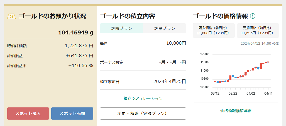Click the 時価評価額 value 1,221,876 円
Viewport: 286px width, 126px height.
click(x=79, y=46)
